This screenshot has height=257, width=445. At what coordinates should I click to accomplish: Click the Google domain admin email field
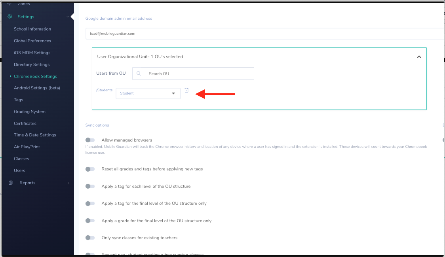tap(265, 34)
